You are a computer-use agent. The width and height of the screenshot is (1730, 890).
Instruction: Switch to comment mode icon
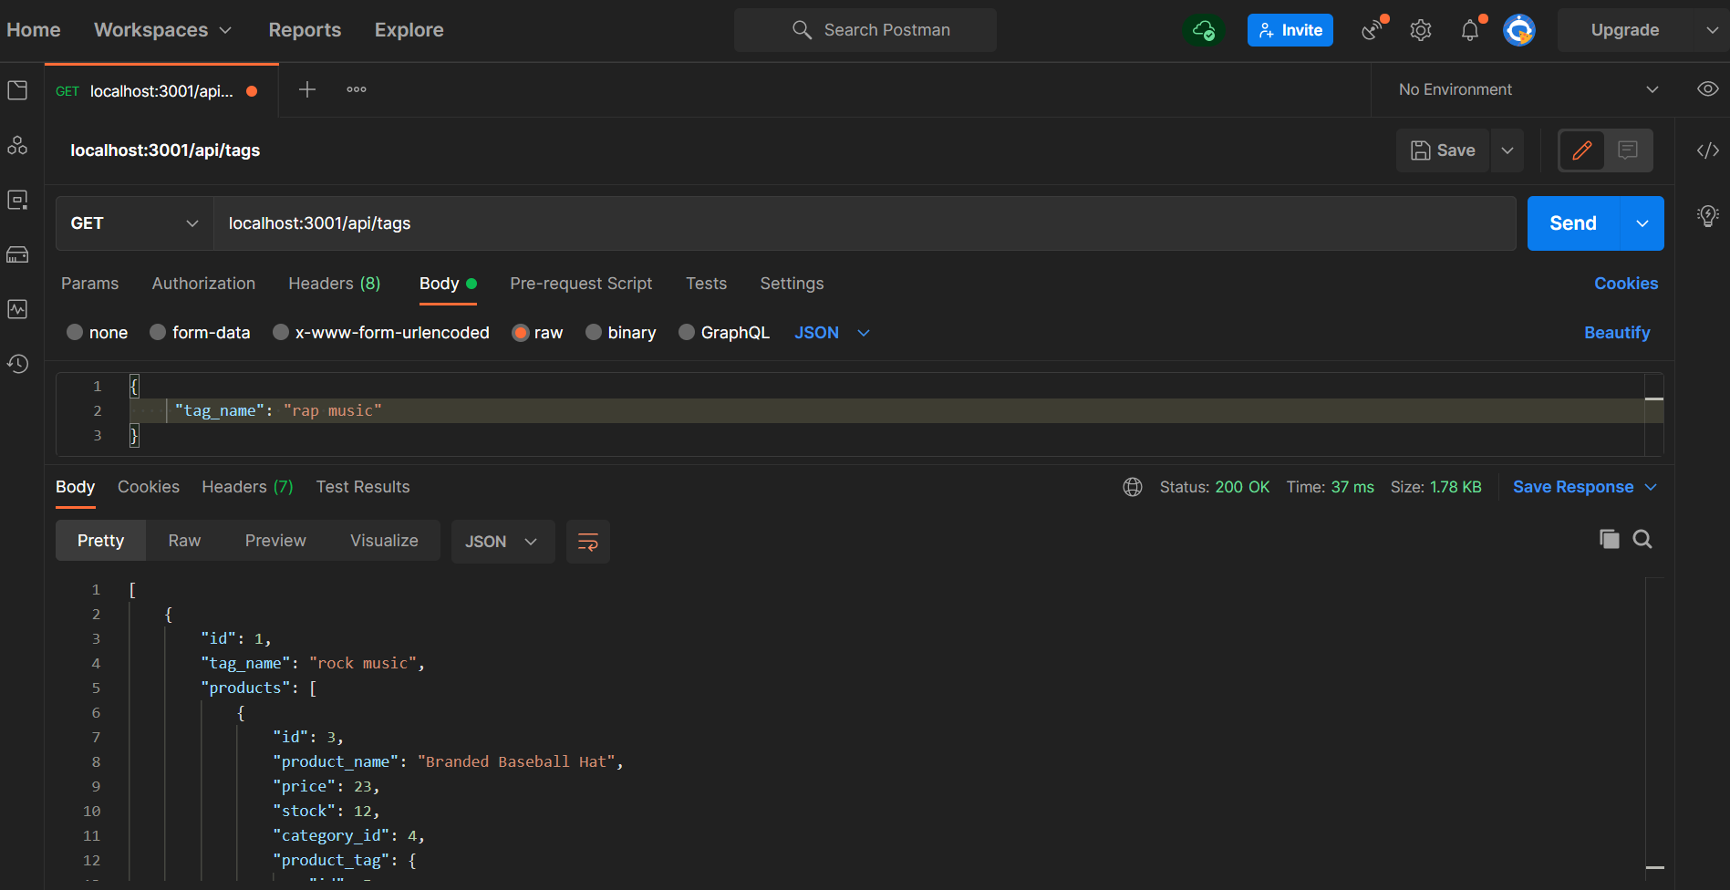tap(1628, 150)
